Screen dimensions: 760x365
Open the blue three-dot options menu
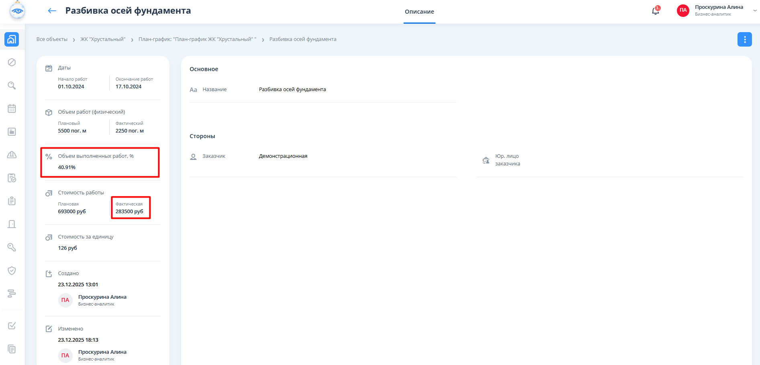pyautogui.click(x=744, y=39)
